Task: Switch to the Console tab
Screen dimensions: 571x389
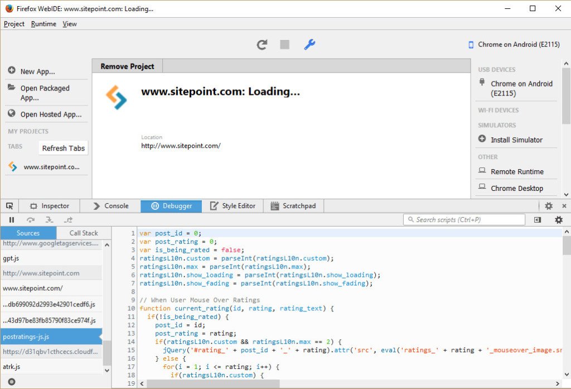Action: point(111,206)
